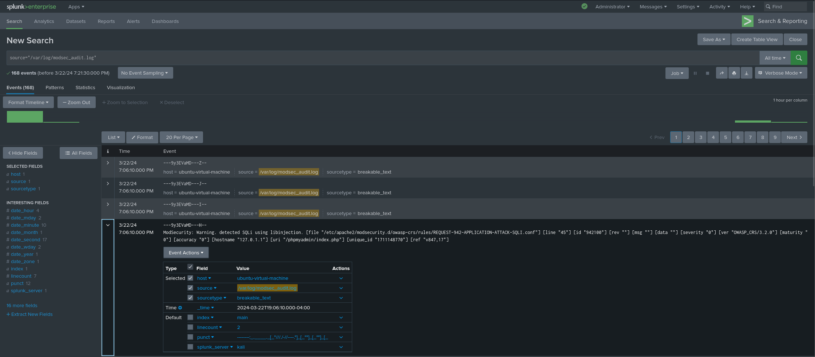815x357 pixels.
Task: Click the Zoom Out timeline button
Action: point(76,102)
